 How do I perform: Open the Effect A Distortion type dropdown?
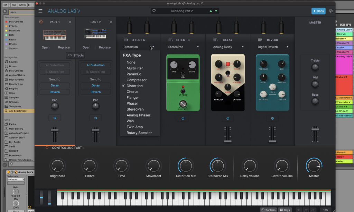139,47
